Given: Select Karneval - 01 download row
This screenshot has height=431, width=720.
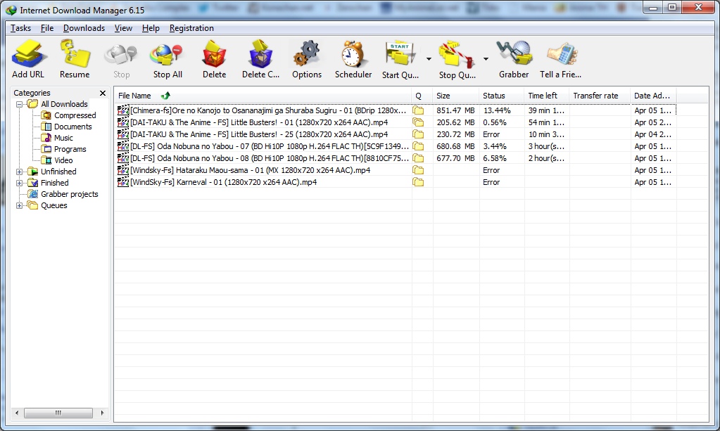Looking at the screenshot, I should pyautogui.click(x=396, y=182).
